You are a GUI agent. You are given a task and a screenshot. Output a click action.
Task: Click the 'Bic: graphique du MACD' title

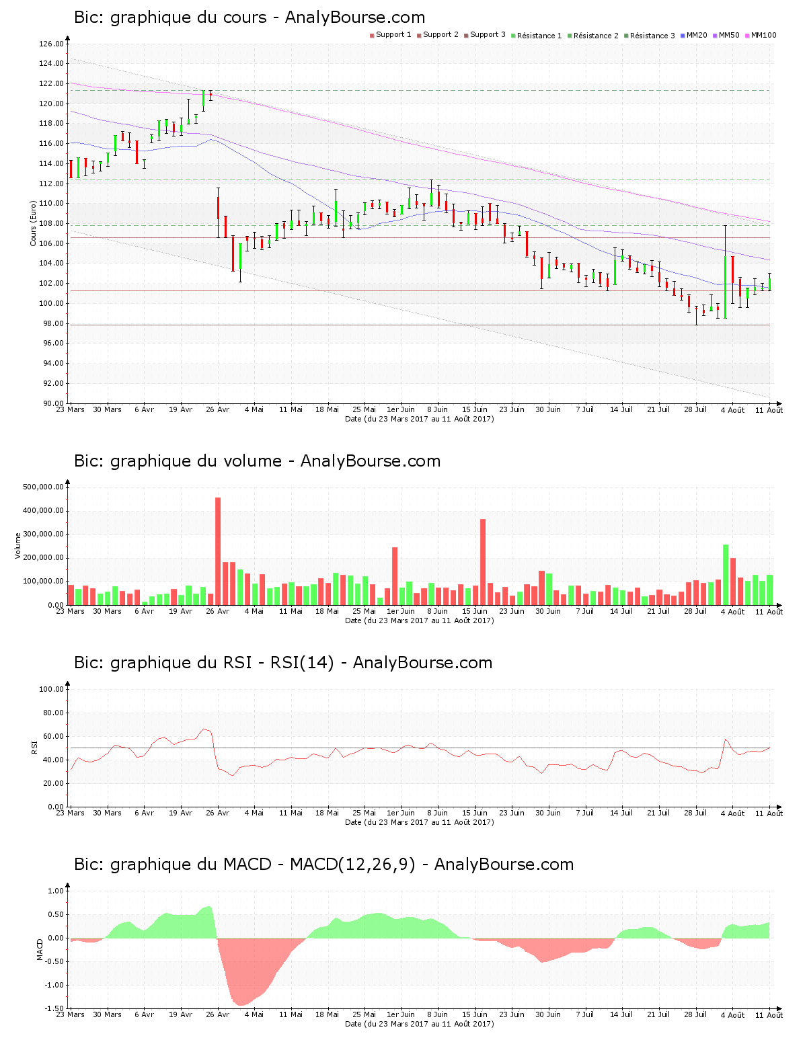click(x=323, y=865)
